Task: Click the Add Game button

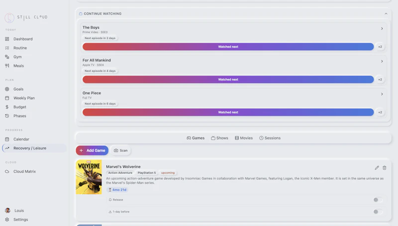Action: coord(92,150)
